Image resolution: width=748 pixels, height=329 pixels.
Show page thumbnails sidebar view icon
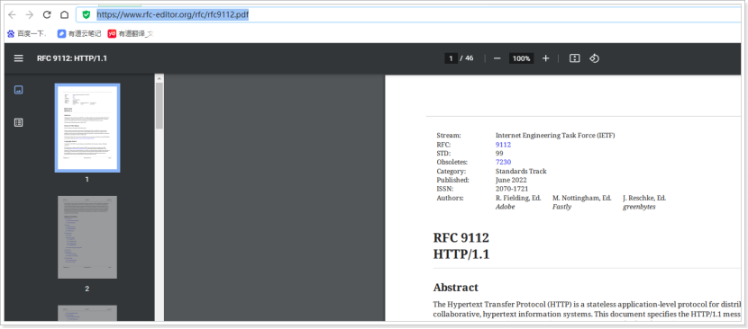click(x=19, y=90)
